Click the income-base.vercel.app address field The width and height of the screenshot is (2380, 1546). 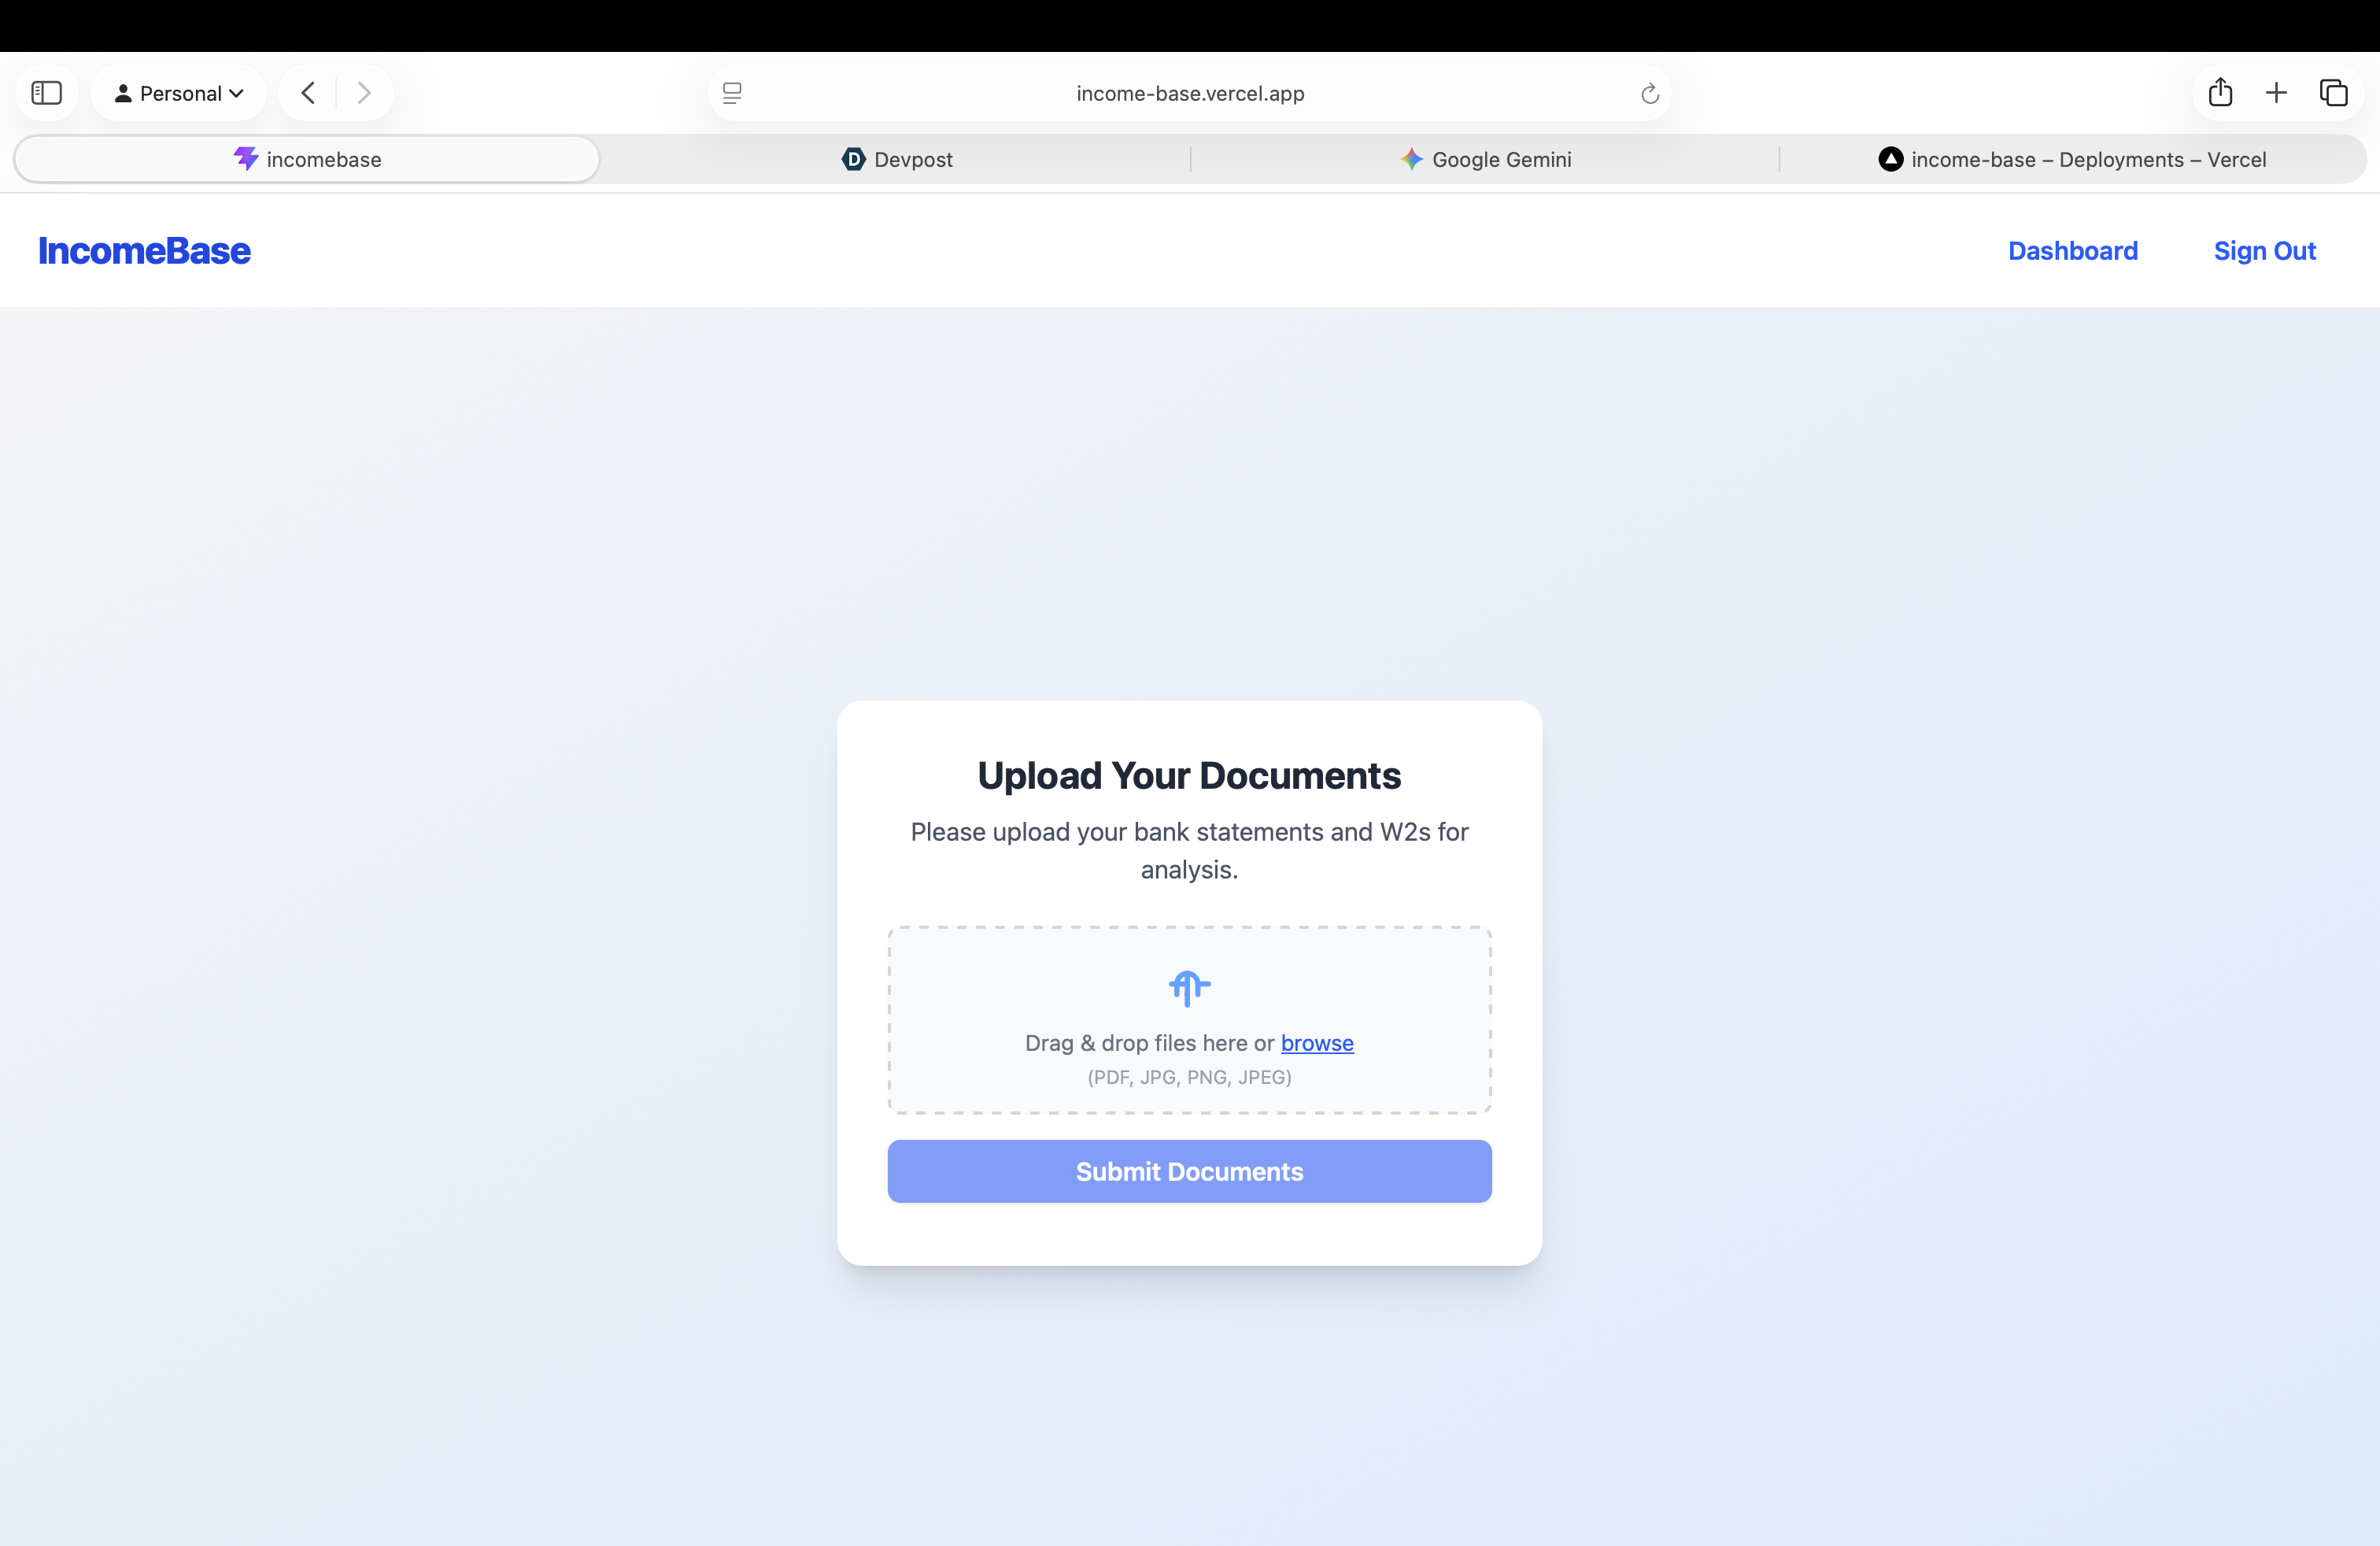point(1189,93)
